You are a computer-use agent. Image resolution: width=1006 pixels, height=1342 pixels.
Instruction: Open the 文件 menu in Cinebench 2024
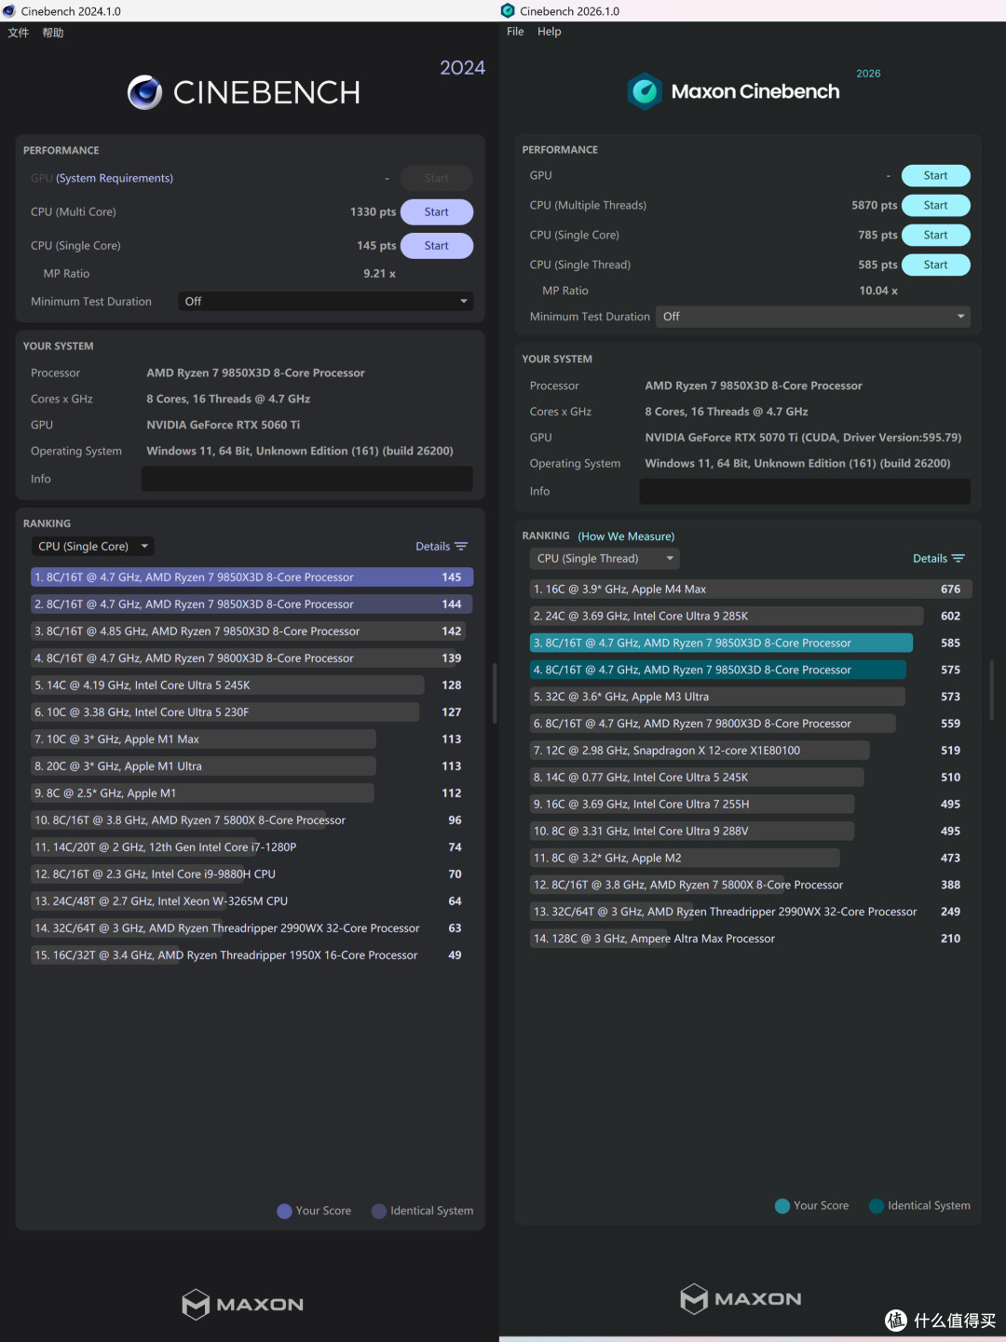[19, 33]
